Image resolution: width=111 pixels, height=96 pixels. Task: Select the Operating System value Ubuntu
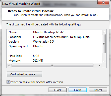(38, 46)
